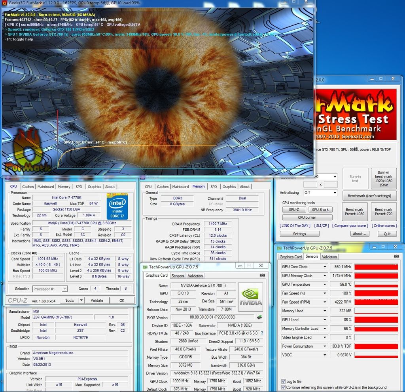Open the VDDC sensor dropdown
Viewport: 405px width, 392px height.
tap(325, 355)
